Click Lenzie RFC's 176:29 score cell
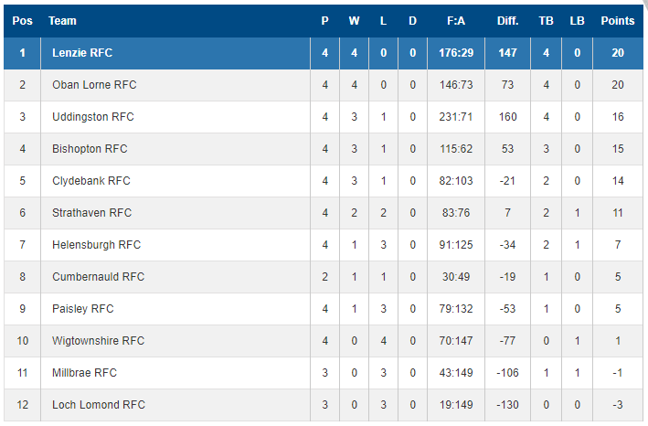This screenshot has width=648, height=426. [x=456, y=53]
